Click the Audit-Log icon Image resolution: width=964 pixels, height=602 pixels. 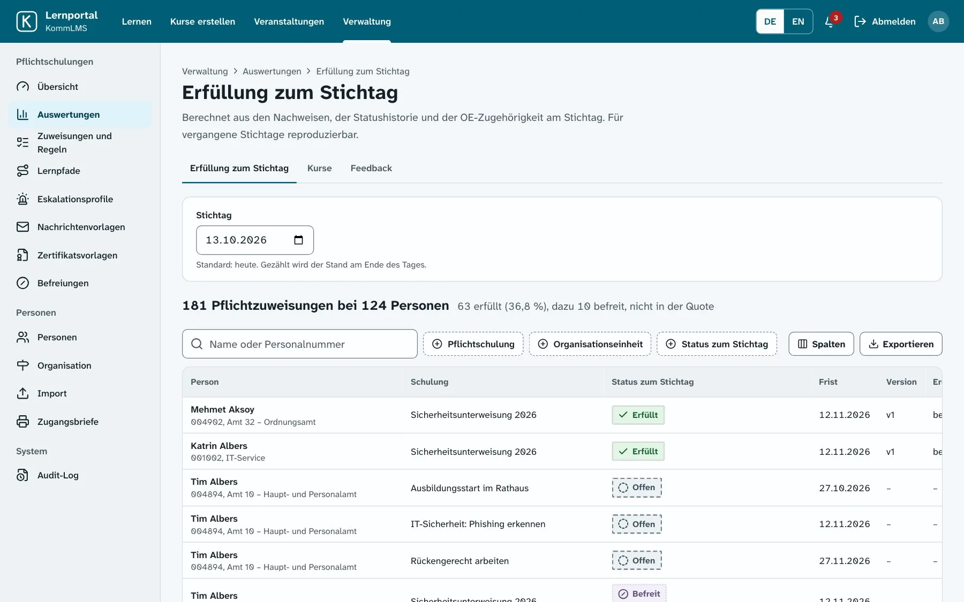(x=22, y=475)
